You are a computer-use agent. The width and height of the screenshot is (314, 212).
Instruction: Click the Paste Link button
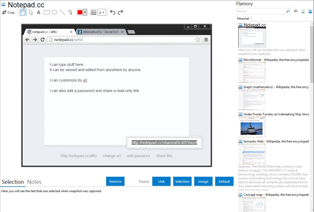click(x=161, y=181)
